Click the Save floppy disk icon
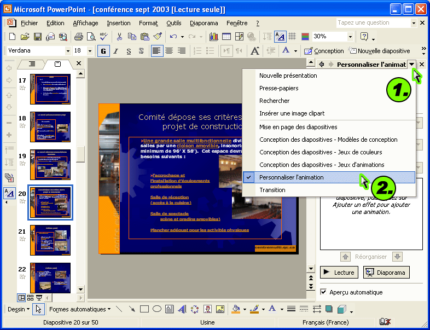The height and width of the screenshot is (330, 430). (x=38, y=37)
